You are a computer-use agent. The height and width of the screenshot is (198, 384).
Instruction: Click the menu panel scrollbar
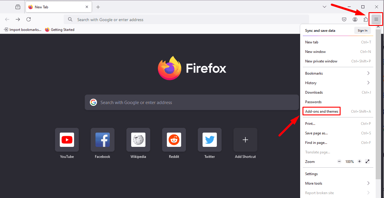(x=378, y=104)
